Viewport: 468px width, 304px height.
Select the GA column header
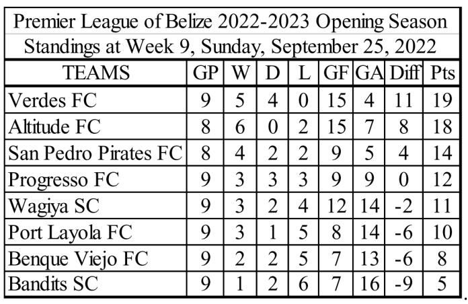[x=369, y=73]
